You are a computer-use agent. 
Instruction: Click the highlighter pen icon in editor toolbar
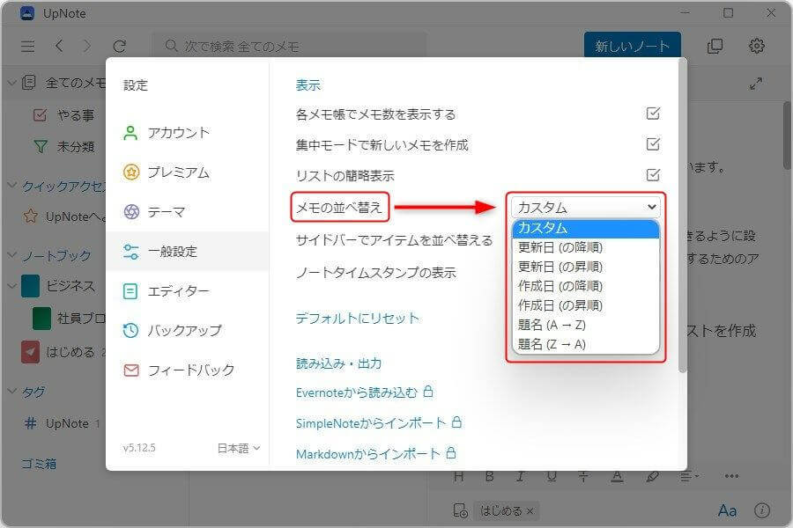pos(652,476)
